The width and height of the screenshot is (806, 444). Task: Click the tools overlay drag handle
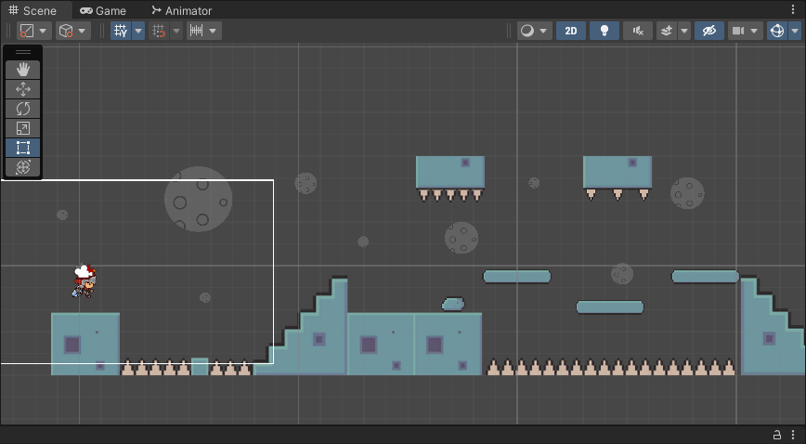[x=22, y=52]
